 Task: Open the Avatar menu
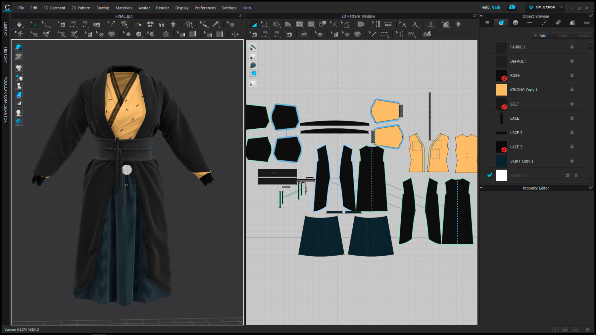point(144,8)
